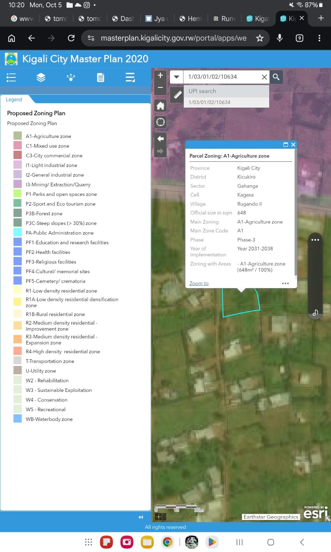This screenshot has height=552, width=331.
Task: Click the A1-Agriculture zone color swatch
Action: pos(18,136)
